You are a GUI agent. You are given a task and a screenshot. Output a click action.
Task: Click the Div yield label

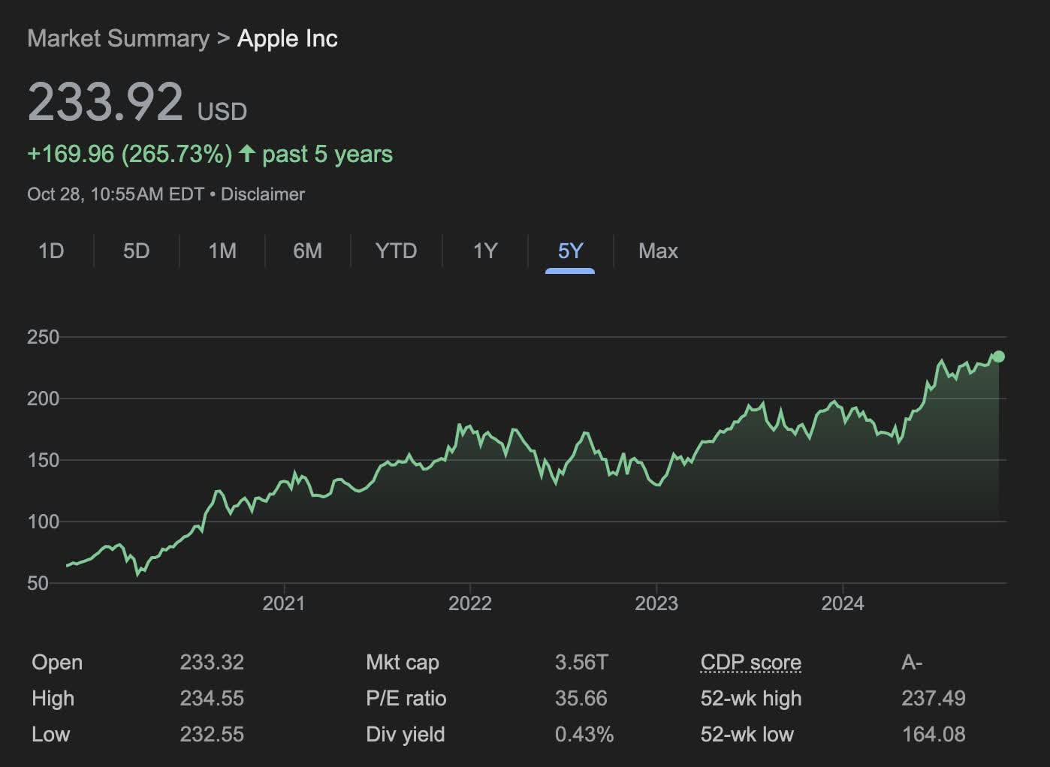[x=406, y=735]
